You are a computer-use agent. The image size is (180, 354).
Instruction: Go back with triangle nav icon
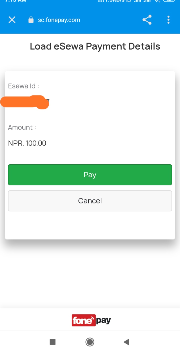click(126, 342)
